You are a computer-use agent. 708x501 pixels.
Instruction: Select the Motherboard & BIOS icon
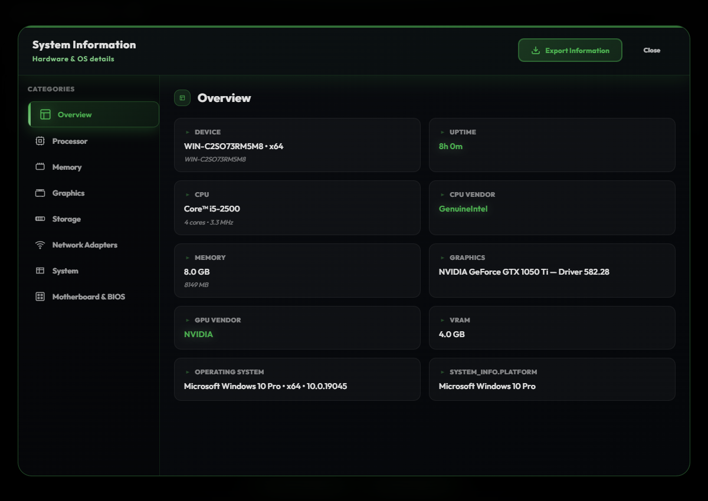41,296
